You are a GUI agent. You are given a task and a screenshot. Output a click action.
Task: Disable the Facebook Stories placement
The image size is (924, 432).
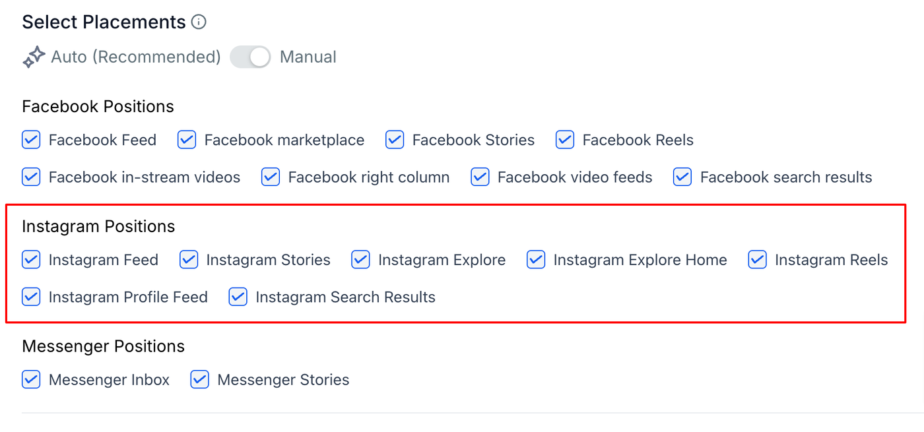(395, 140)
